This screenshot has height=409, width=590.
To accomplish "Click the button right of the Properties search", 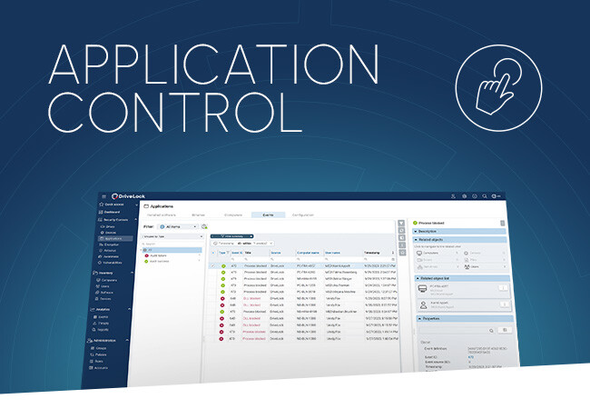I will [x=505, y=330].
